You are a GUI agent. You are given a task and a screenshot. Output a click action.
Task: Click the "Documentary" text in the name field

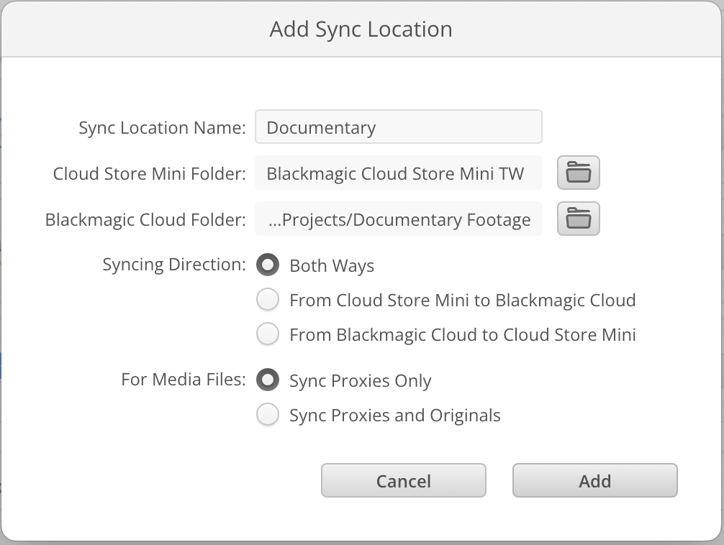321,127
